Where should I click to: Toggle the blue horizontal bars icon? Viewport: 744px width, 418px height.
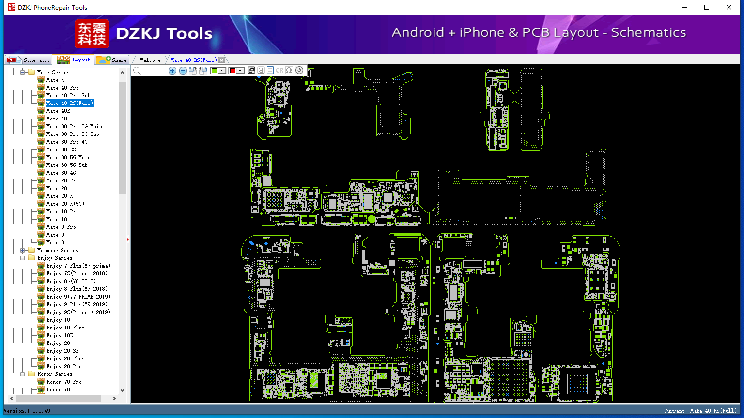270,71
